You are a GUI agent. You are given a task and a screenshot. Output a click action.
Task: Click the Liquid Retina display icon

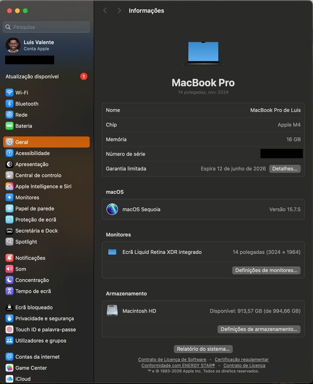coord(113,252)
